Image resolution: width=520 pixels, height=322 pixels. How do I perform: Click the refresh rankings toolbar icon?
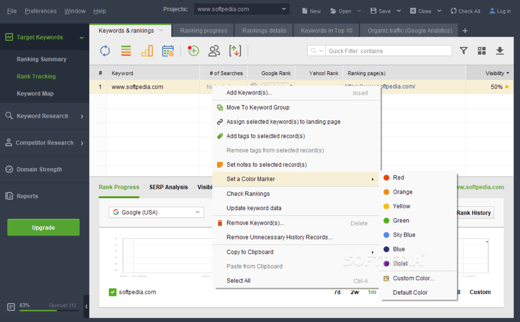105,51
